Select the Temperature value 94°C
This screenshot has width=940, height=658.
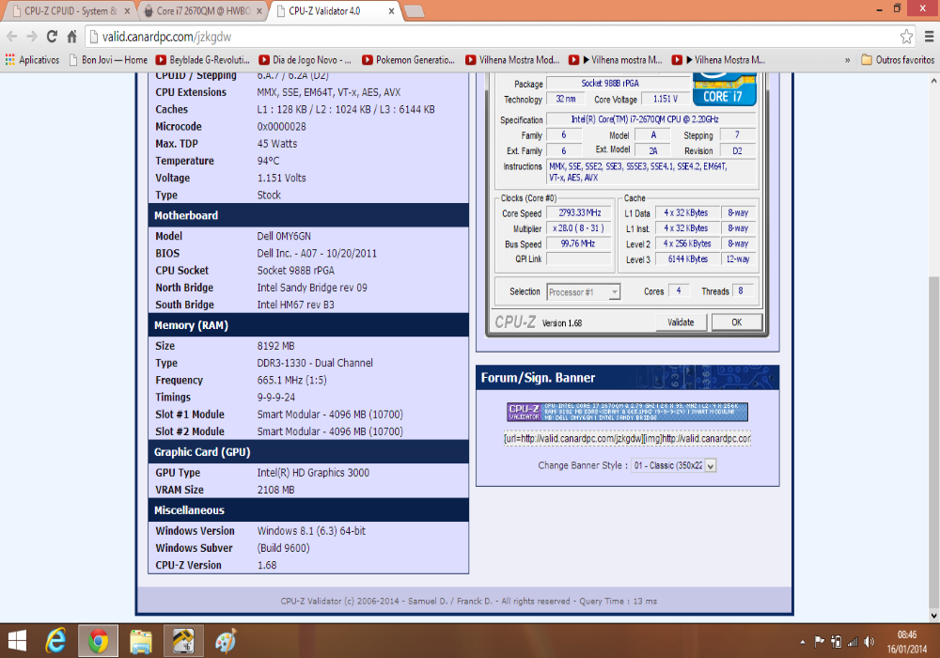[268, 161]
